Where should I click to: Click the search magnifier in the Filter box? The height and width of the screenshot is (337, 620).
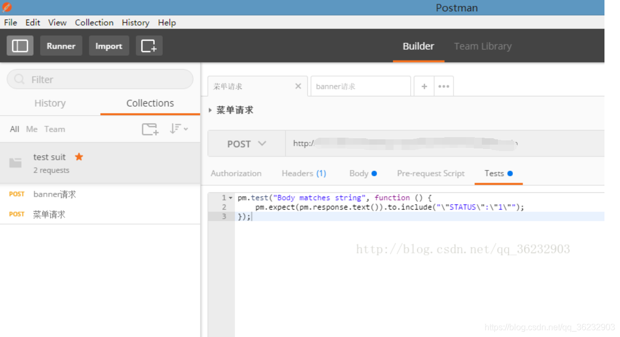(x=19, y=79)
